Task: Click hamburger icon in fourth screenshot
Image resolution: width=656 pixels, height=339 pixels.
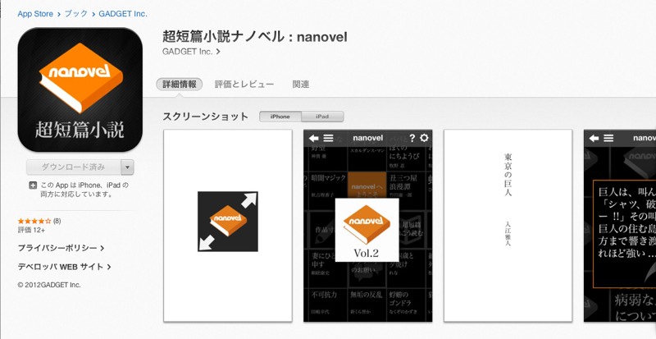Action: click(x=608, y=138)
